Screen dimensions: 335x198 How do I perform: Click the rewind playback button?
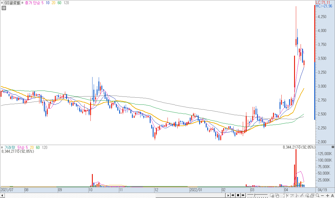tap(233, 195)
